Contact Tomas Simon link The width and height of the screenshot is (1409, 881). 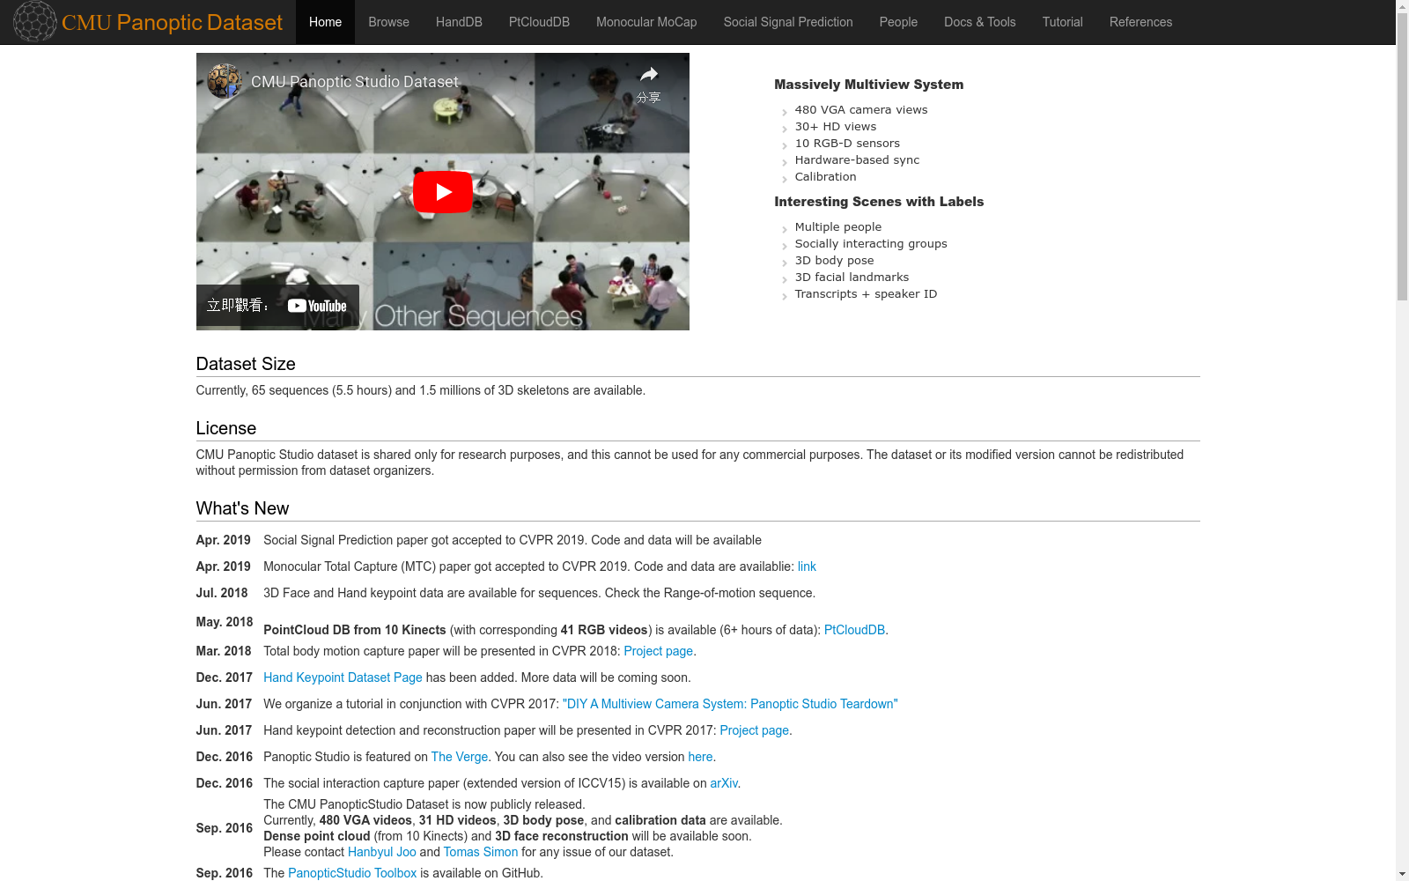pyautogui.click(x=481, y=852)
